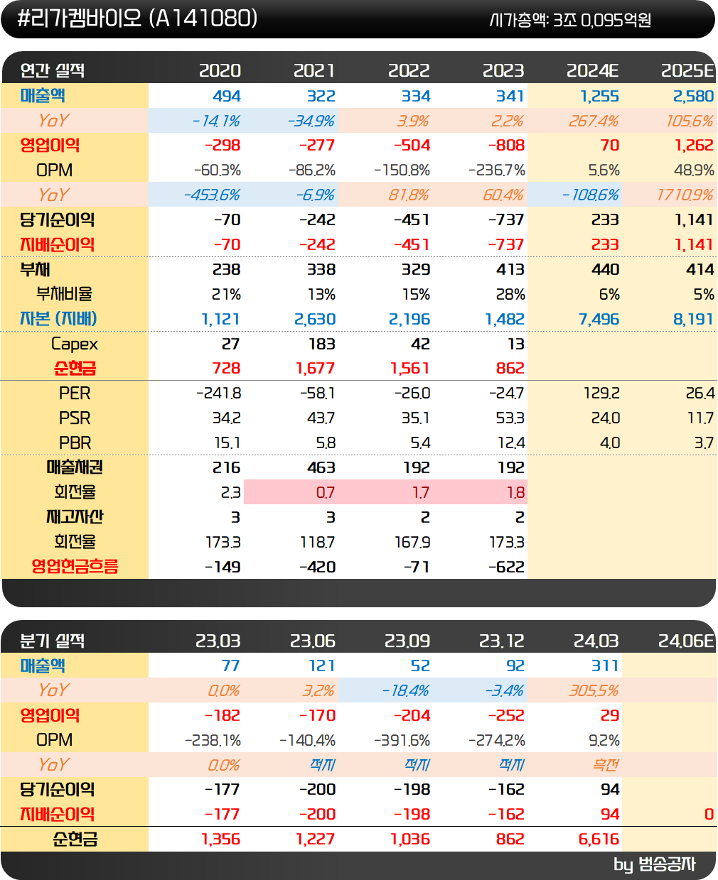Click 영업현금흐름 value -622
Screen dimensions: 718x880
(x=507, y=567)
